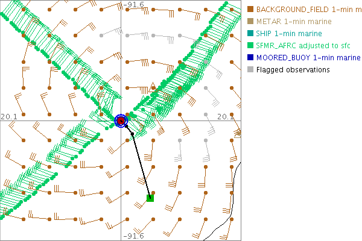The height and width of the screenshot is (241, 362).
Task: Click the -91.6 longitude label at top
Action: (x=133, y=5)
